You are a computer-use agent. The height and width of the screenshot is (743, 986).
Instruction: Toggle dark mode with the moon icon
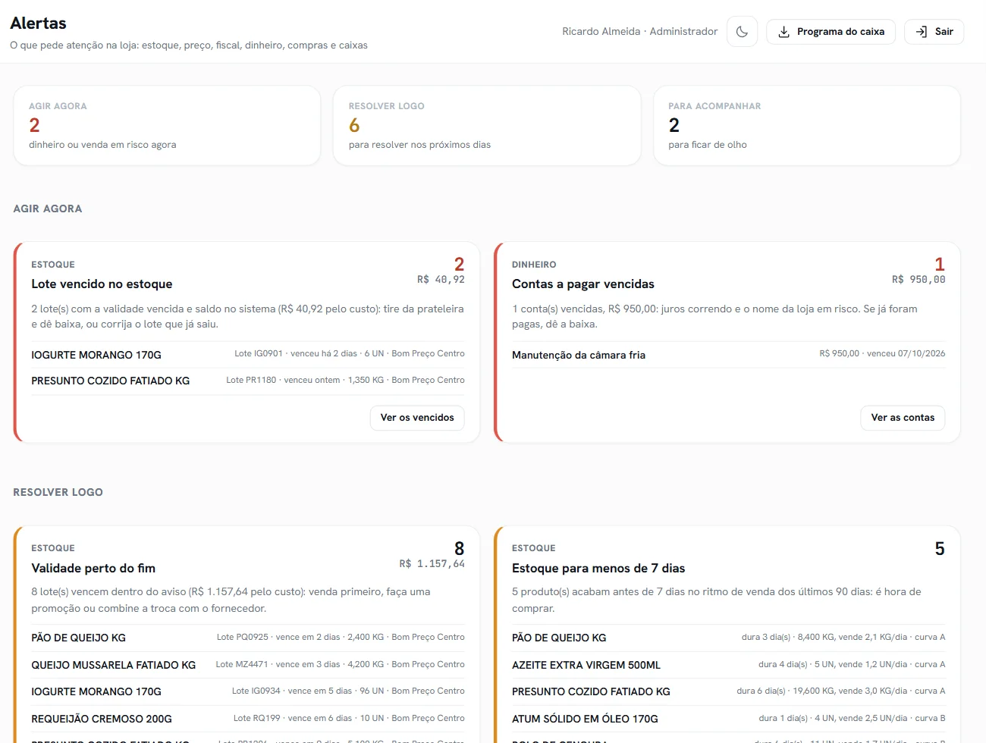point(742,32)
